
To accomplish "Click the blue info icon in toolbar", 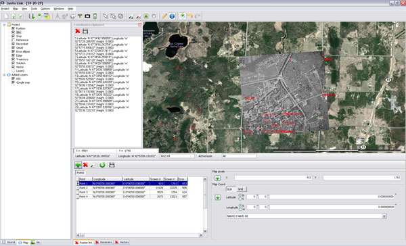I will tap(172, 16).
